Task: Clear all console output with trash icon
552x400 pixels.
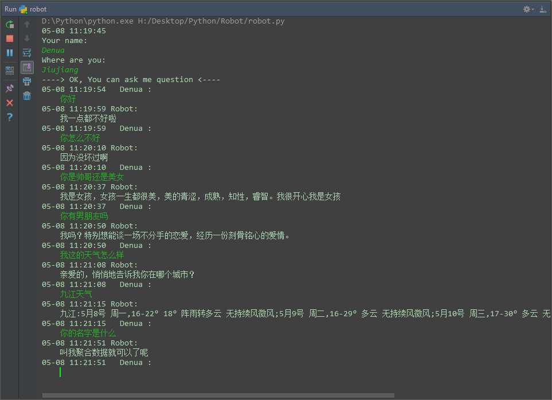Action: click(27, 95)
